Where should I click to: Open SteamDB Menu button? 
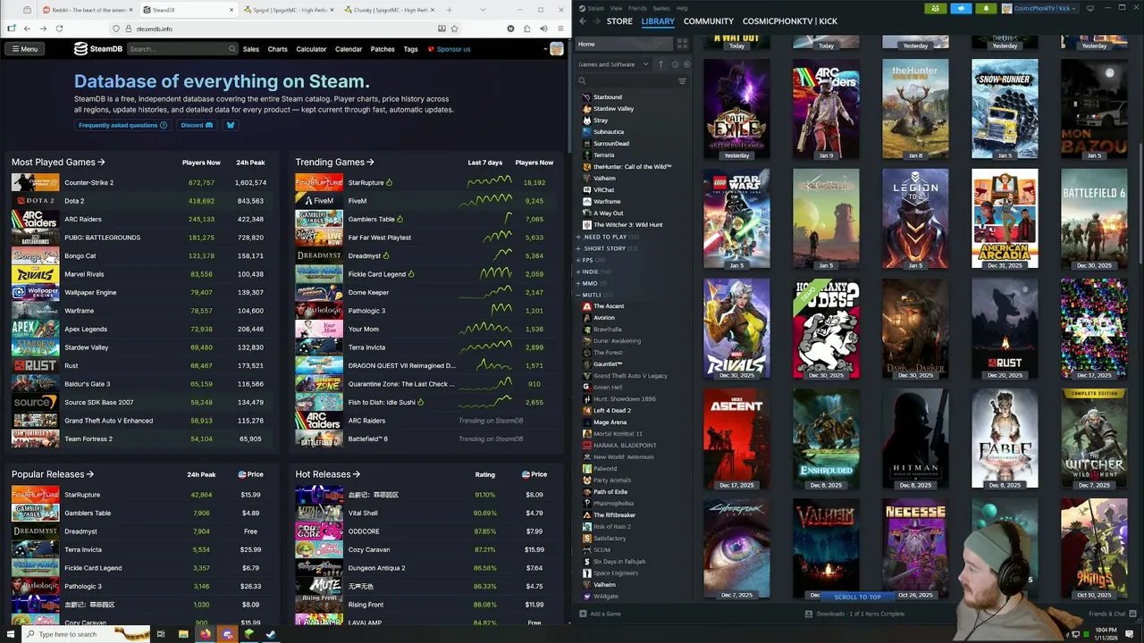(x=24, y=49)
